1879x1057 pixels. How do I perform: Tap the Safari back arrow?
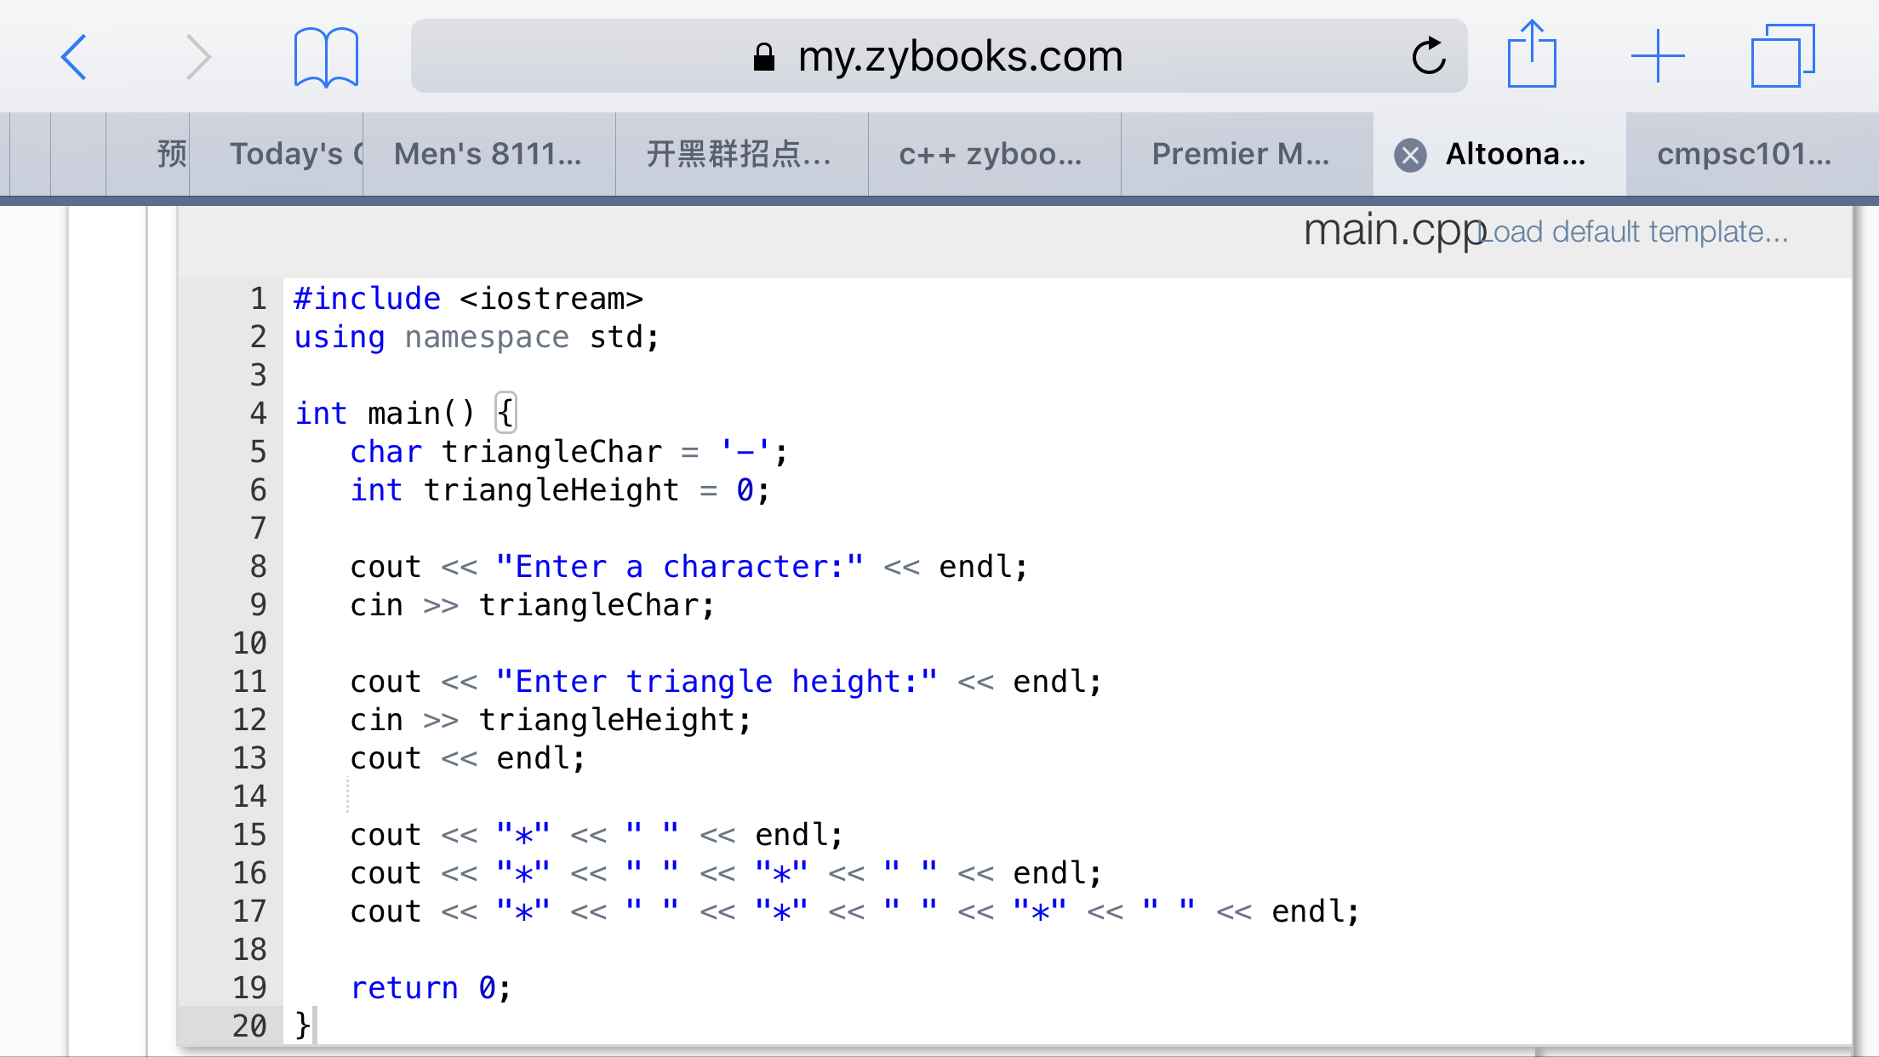pos(75,57)
